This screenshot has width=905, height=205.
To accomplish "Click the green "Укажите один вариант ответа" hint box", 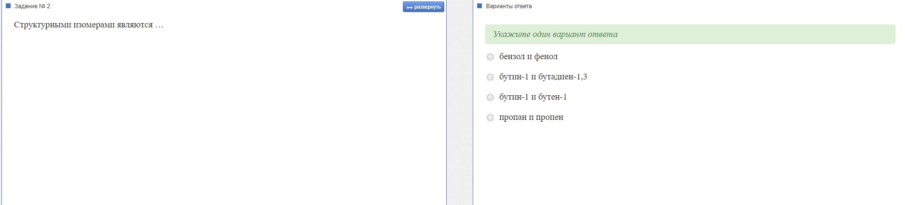I will point(690,35).
